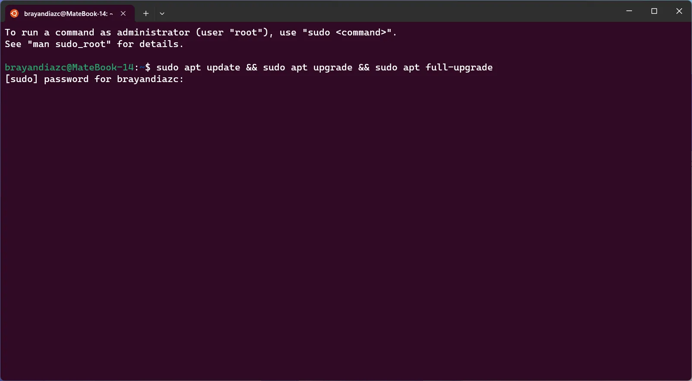Click the Ubuntu logo icon in the tab
692x381 pixels.
pyautogui.click(x=14, y=13)
